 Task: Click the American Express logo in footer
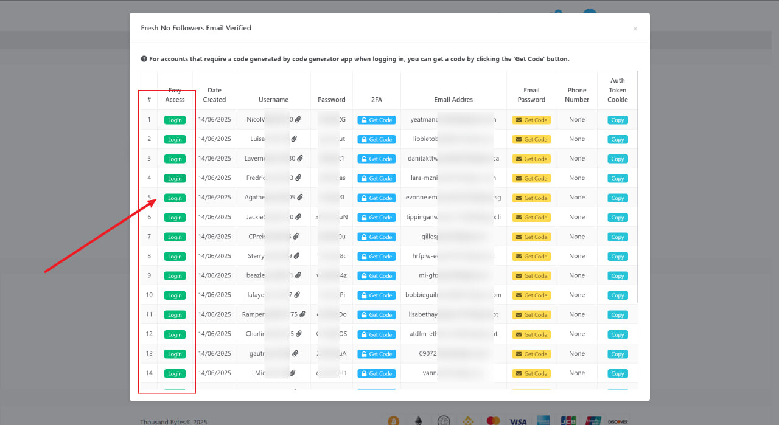point(543,421)
